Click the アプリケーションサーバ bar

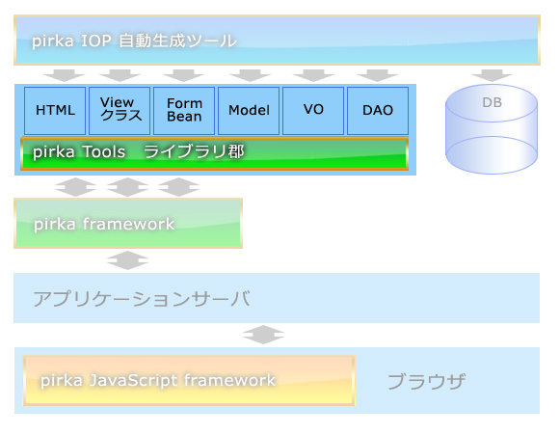tap(277, 298)
